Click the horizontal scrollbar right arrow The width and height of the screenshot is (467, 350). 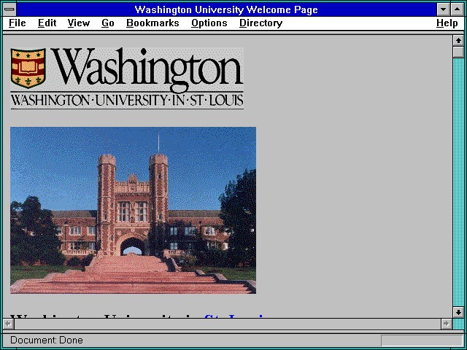447,324
